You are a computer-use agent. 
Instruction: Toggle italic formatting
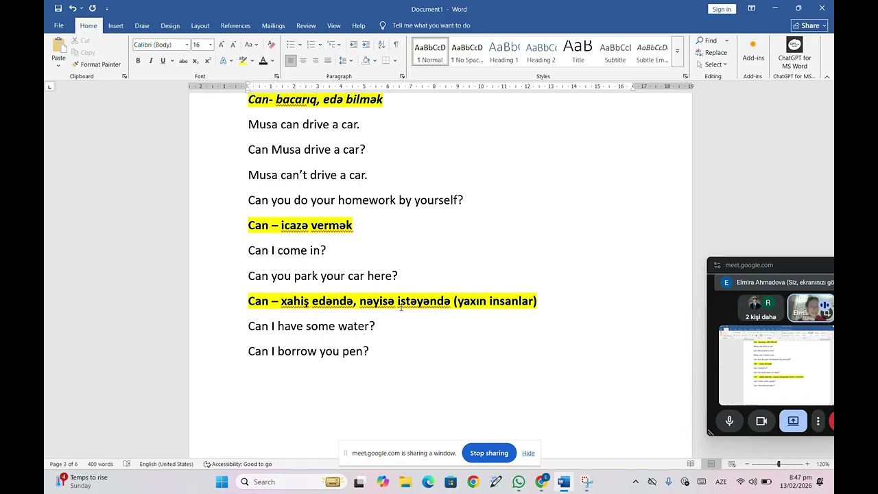150,60
